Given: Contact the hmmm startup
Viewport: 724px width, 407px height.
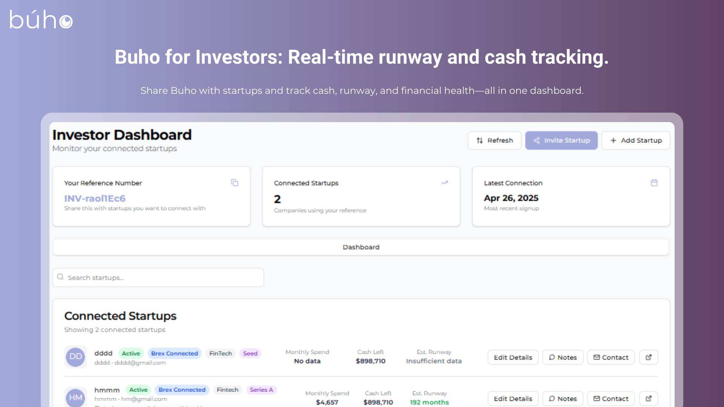Looking at the screenshot, I should tap(611, 398).
